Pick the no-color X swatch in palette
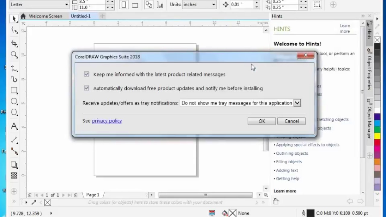Screen dimensions: 386x217 tap(377, 40)
